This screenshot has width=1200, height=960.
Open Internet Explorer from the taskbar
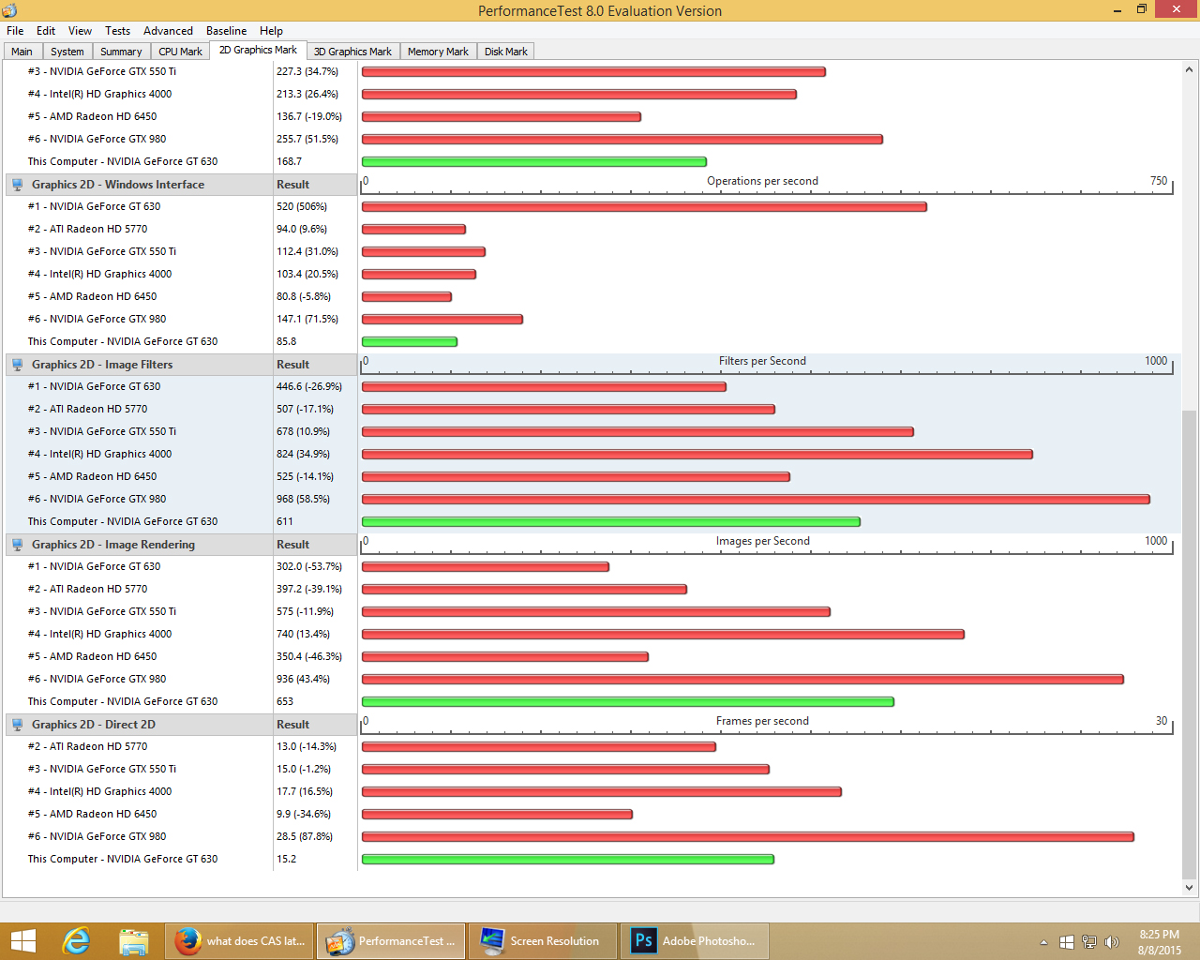click(75, 941)
